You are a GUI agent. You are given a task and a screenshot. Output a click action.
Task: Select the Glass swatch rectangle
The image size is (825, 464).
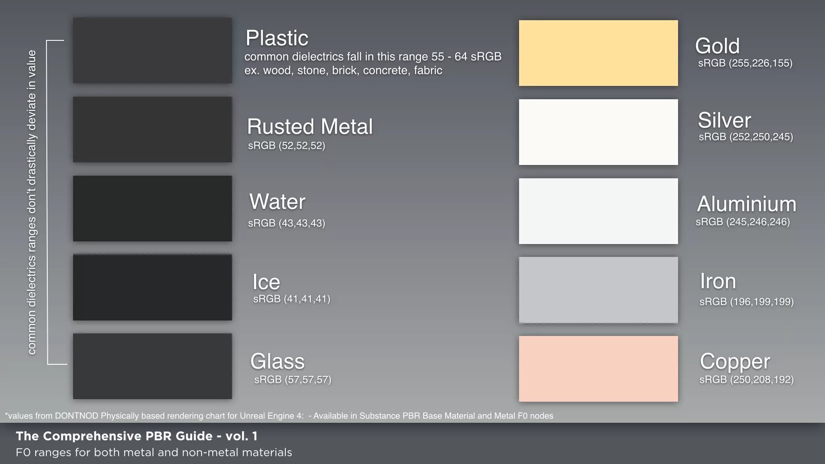[x=152, y=366]
